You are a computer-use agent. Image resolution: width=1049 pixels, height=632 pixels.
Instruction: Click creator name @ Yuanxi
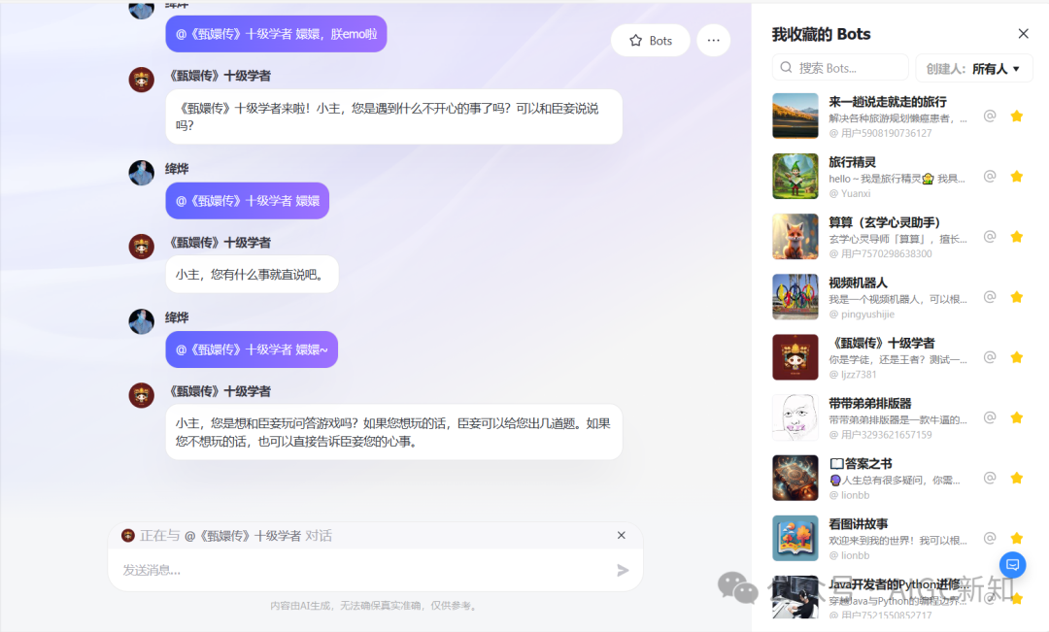click(850, 193)
